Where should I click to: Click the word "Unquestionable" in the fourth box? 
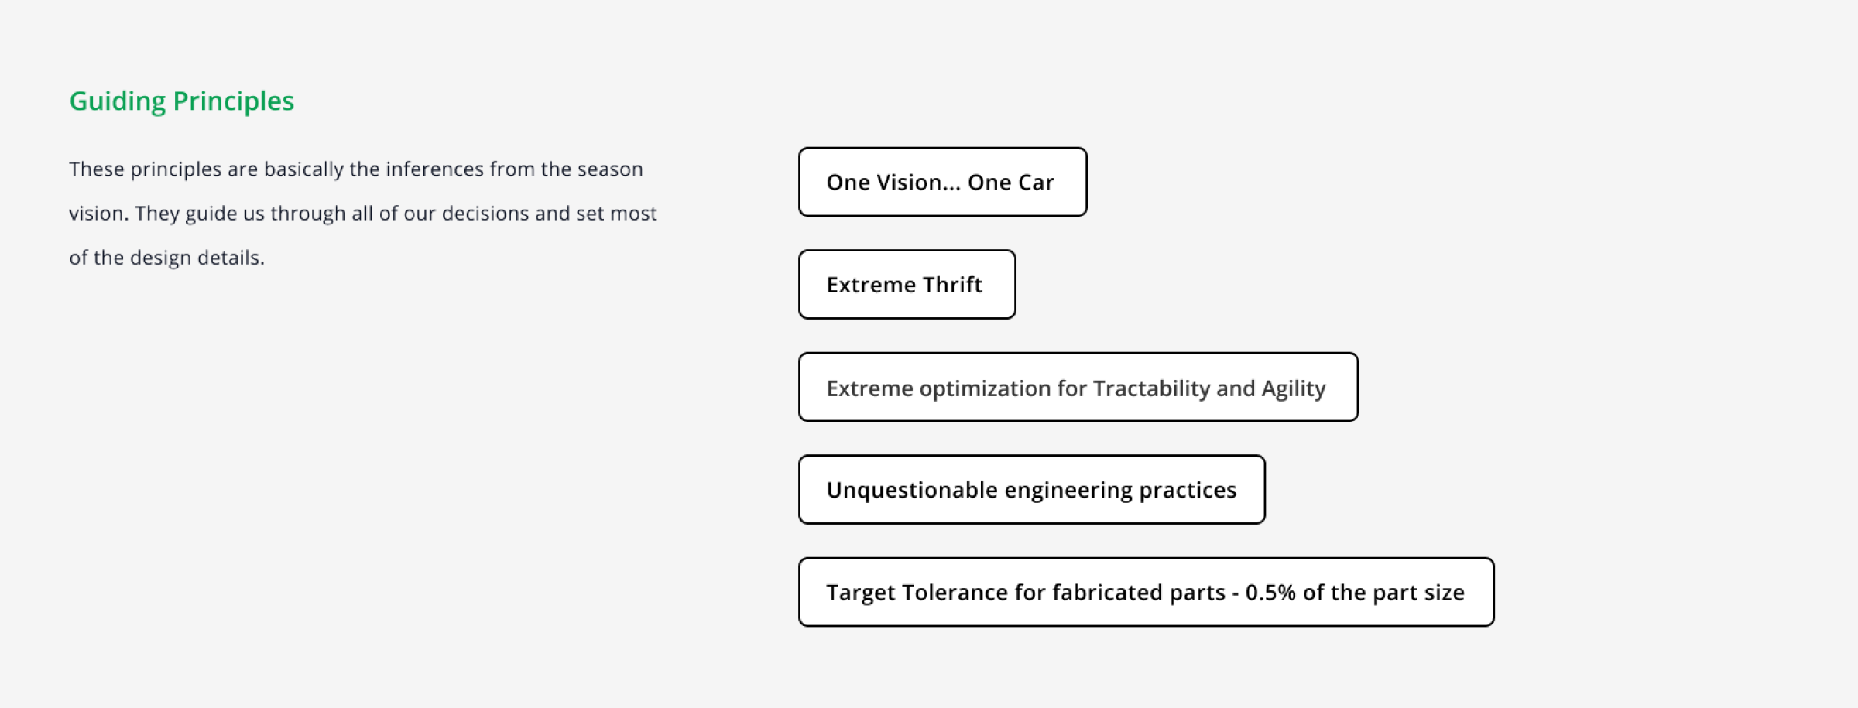911,490
